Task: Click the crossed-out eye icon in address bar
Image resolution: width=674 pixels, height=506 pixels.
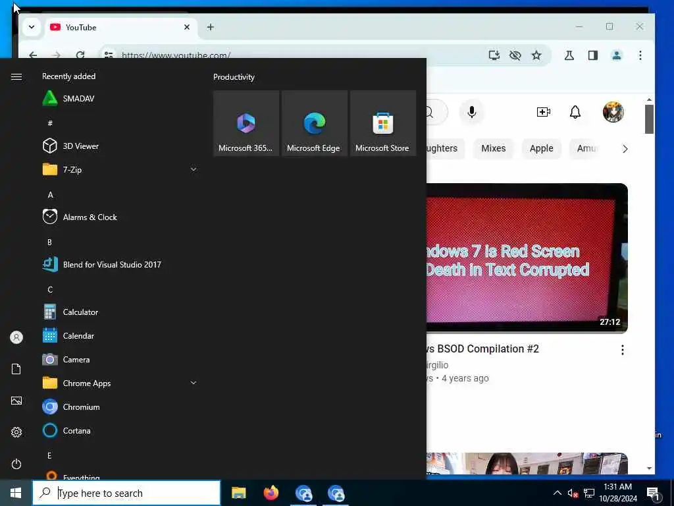Action: pos(515,55)
